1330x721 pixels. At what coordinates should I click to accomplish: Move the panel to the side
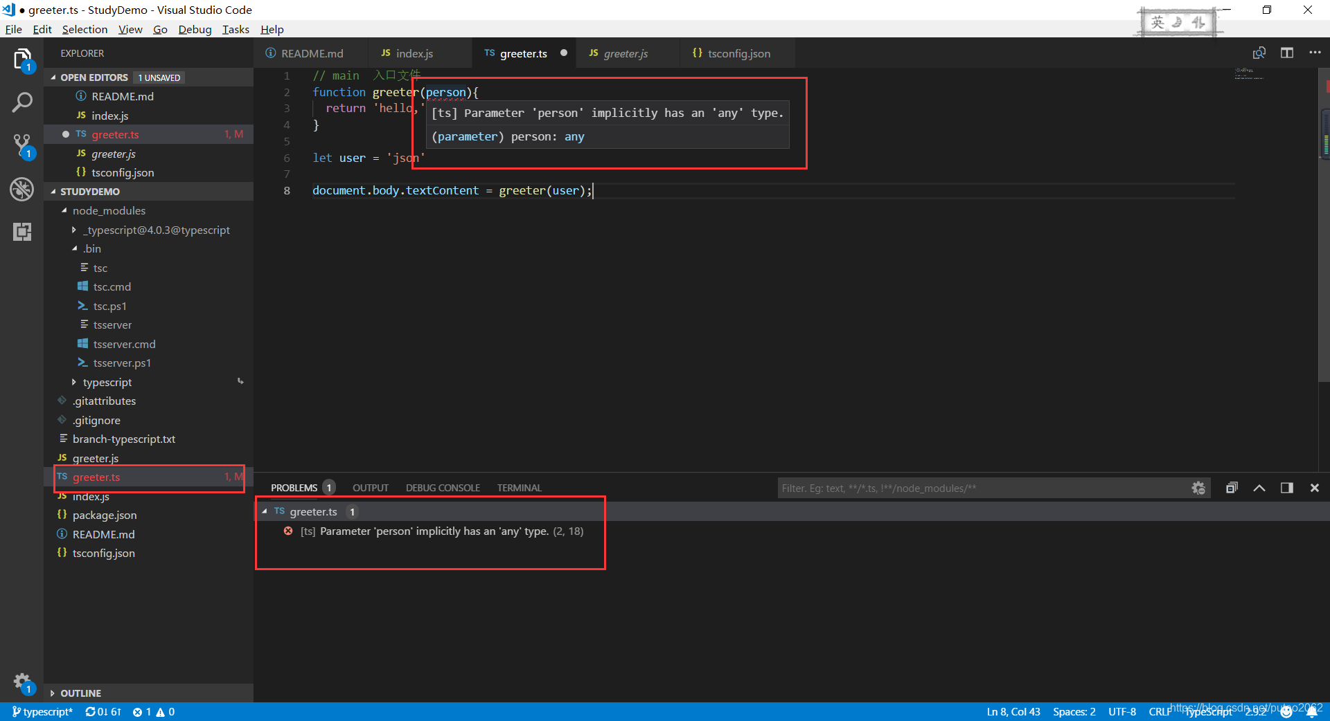point(1287,489)
